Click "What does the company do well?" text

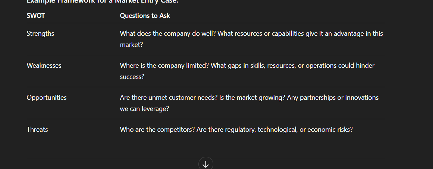(168, 34)
